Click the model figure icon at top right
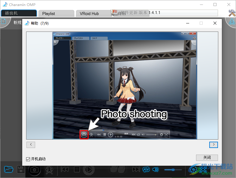This screenshot has height=178, width=236. click(232, 22)
